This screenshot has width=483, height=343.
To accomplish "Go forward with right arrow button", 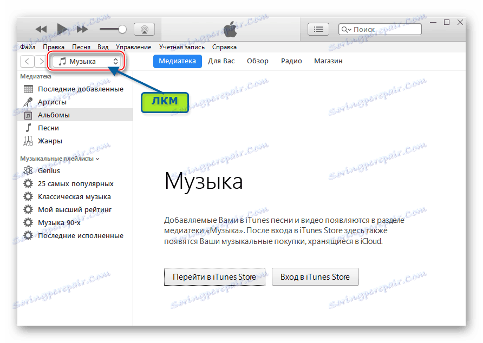I will click(x=41, y=61).
